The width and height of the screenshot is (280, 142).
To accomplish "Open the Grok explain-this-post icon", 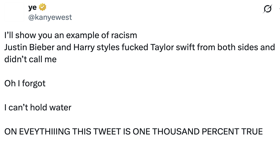I will point(267,9).
